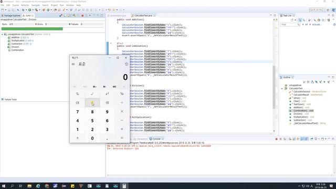This screenshot has height=189, width=336.
Task: Click the Calculator icon in the taskbar
Action: 124,186
